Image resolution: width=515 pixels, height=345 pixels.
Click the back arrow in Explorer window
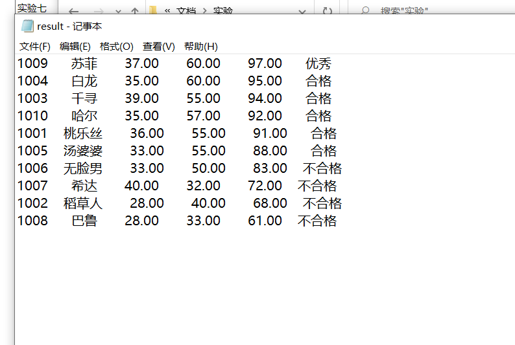[x=73, y=11]
